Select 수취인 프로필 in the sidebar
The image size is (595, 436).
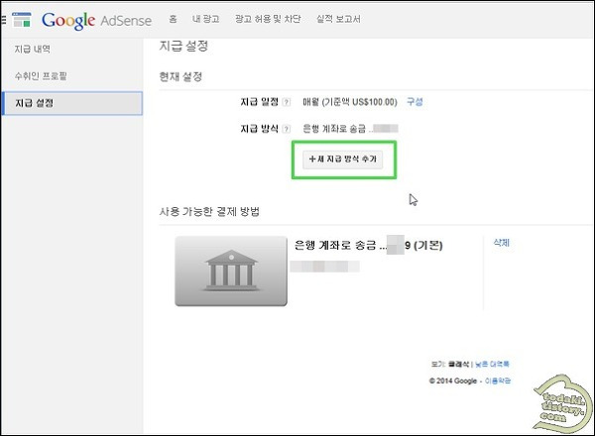[x=41, y=76]
